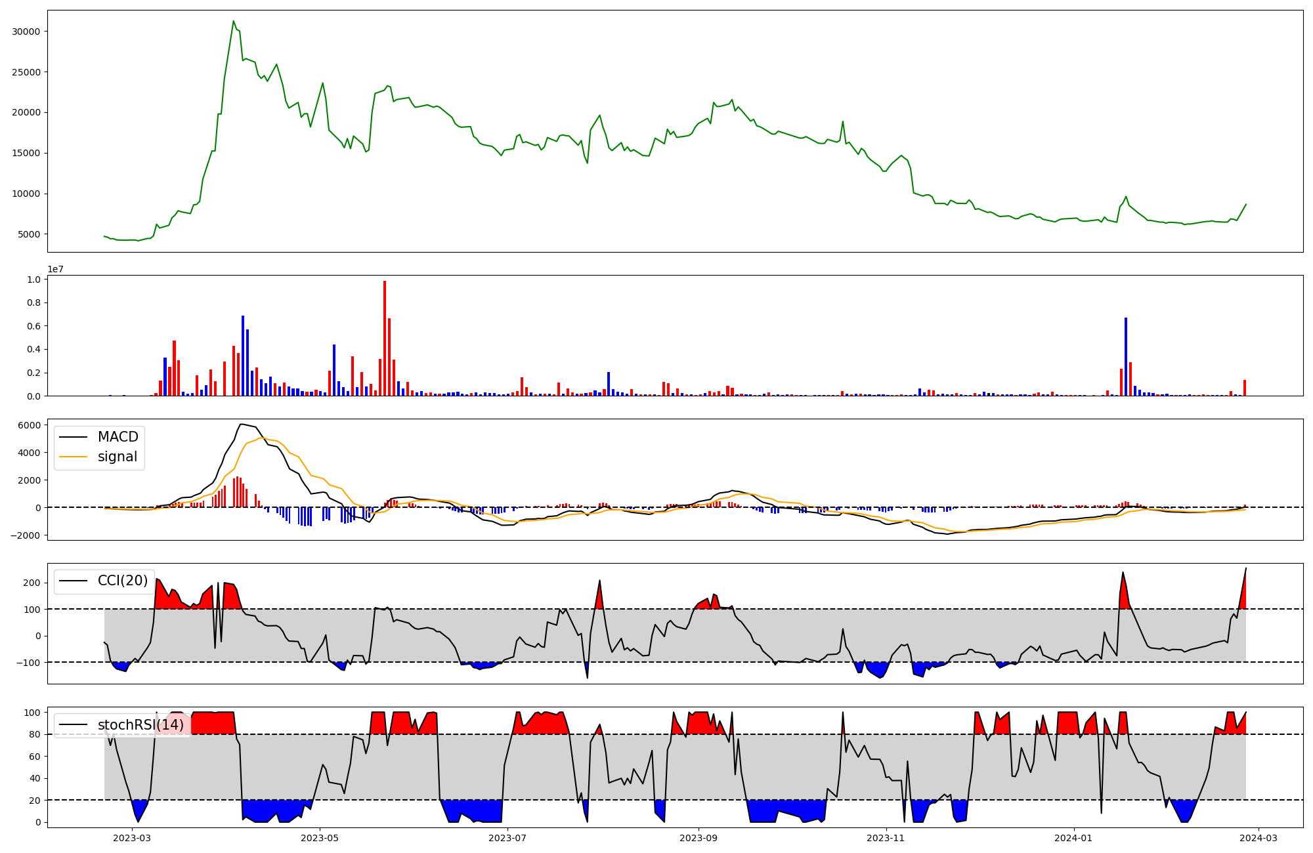The width and height of the screenshot is (1313, 853).
Task: Click the signal legend label
Action: click(118, 457)
